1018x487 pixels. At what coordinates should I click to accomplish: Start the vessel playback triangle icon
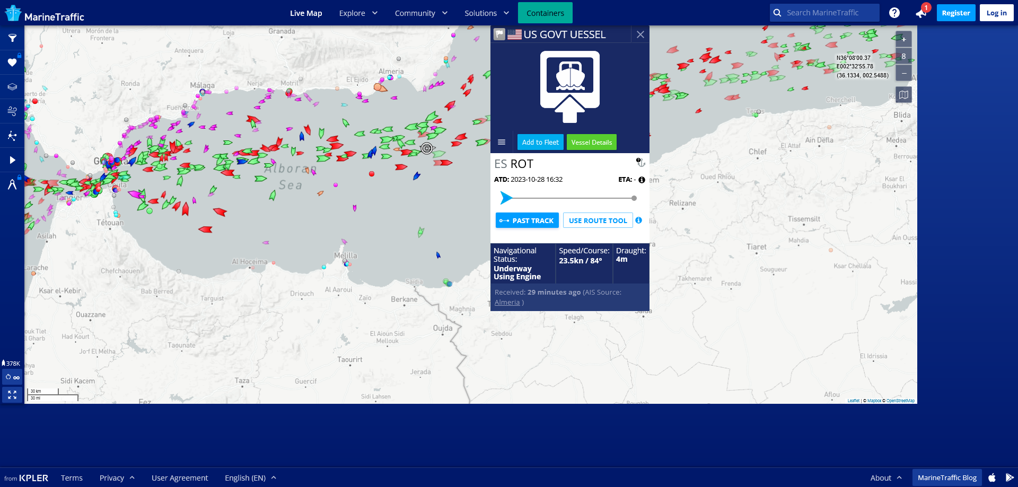[x=12, y=160]
